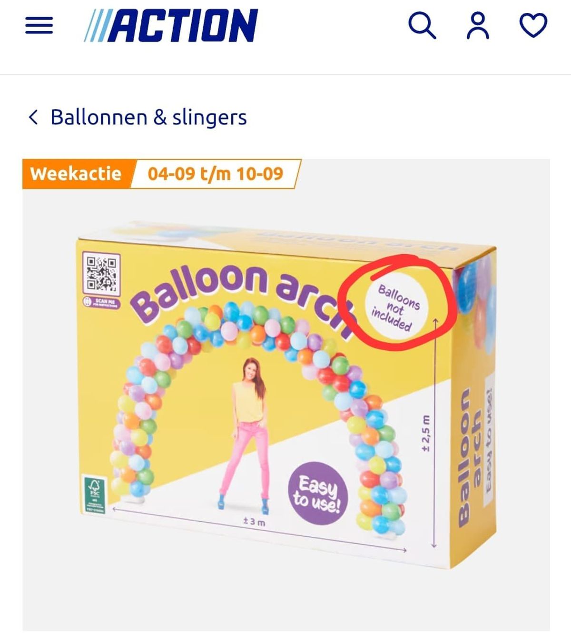Viewport: 571px width, 633px height.
Task: Click the Balloons not included circle
Action: point(396,308)
